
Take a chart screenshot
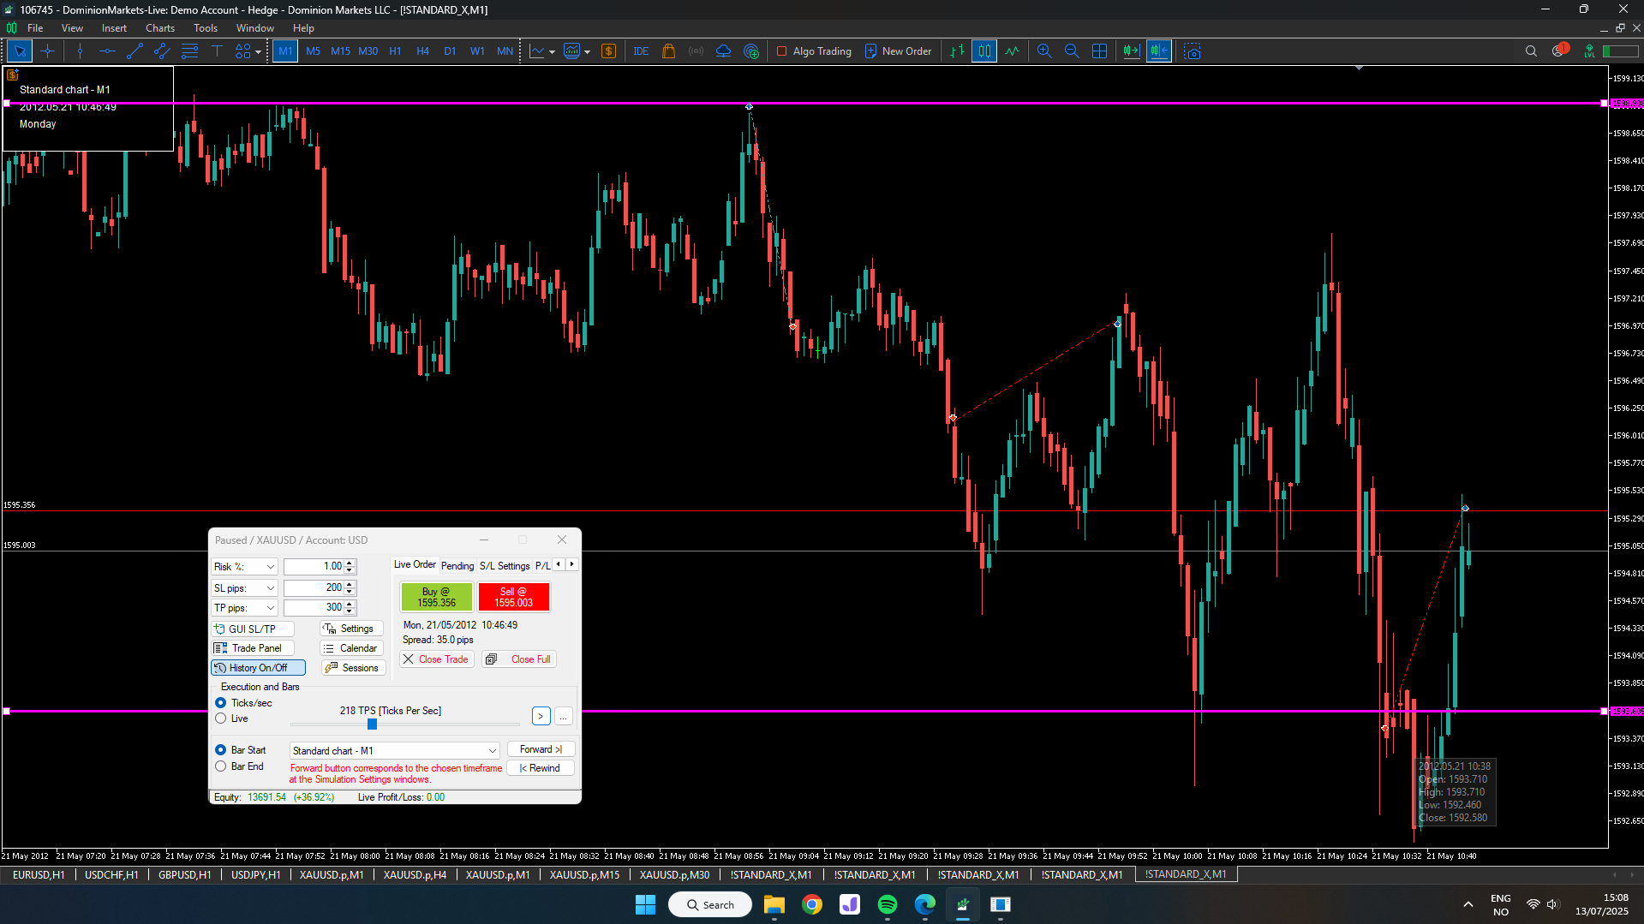pyautogui.click(x=1193, y=51)
